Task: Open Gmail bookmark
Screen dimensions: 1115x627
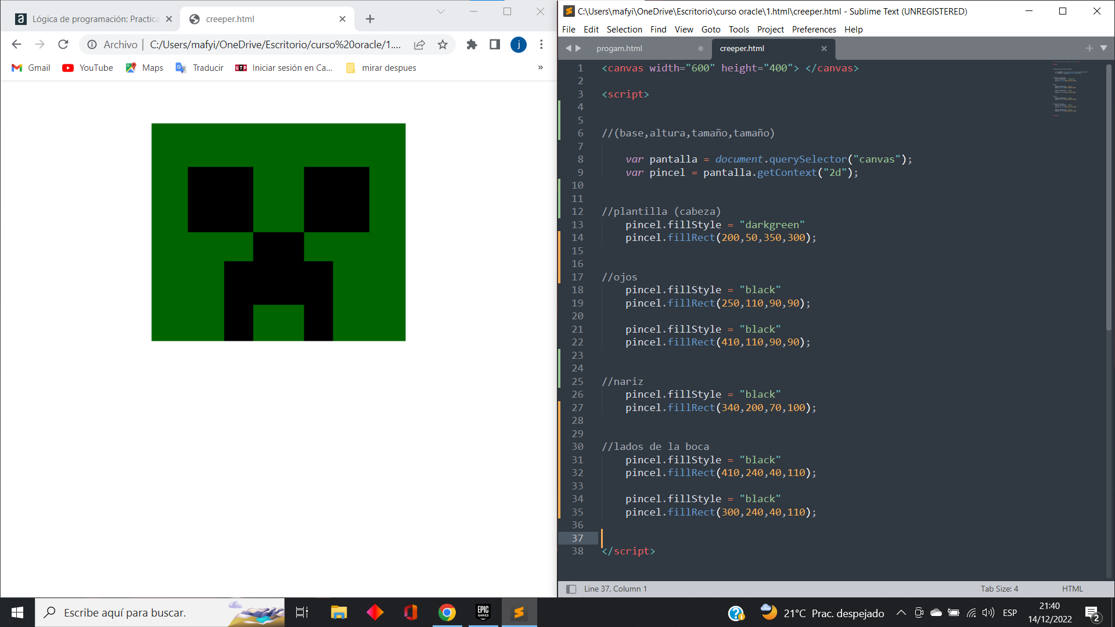Action: [x=31, y=68]
